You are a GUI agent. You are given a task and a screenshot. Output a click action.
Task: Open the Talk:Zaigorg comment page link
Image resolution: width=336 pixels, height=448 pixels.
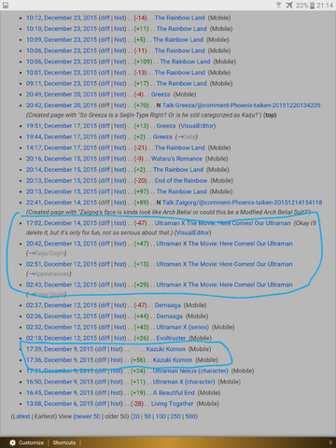tap(242, 203)
